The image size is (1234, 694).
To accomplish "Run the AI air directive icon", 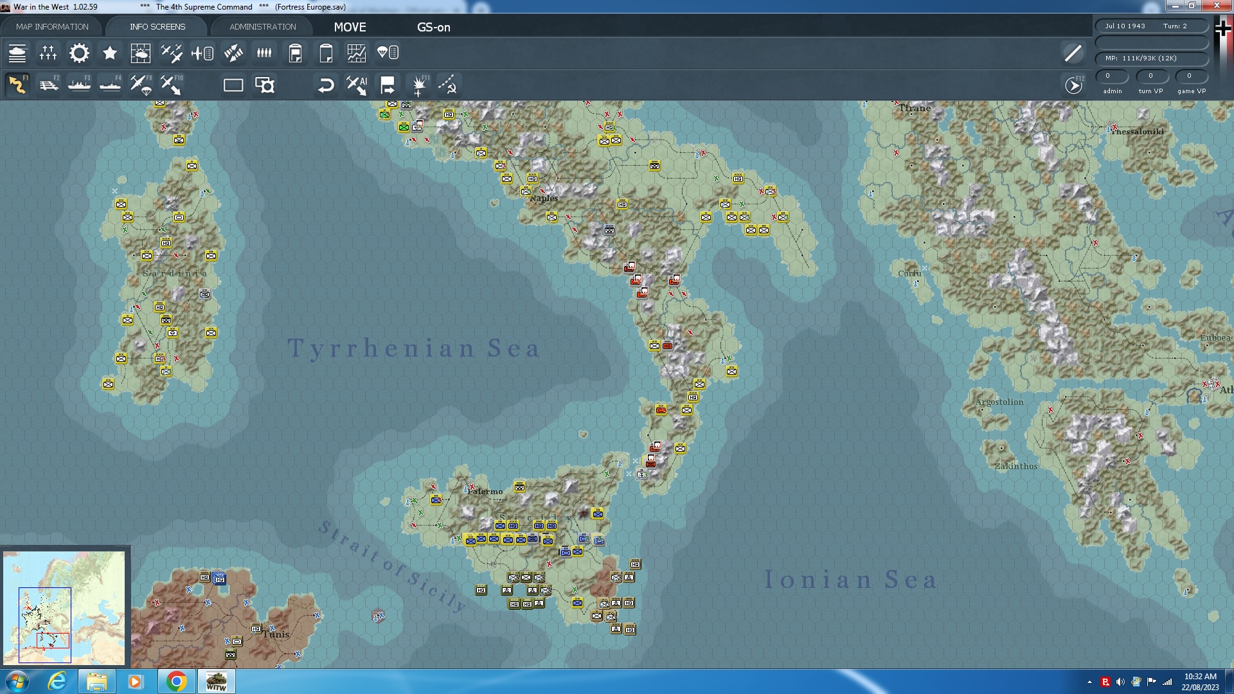I will point(357,85).
